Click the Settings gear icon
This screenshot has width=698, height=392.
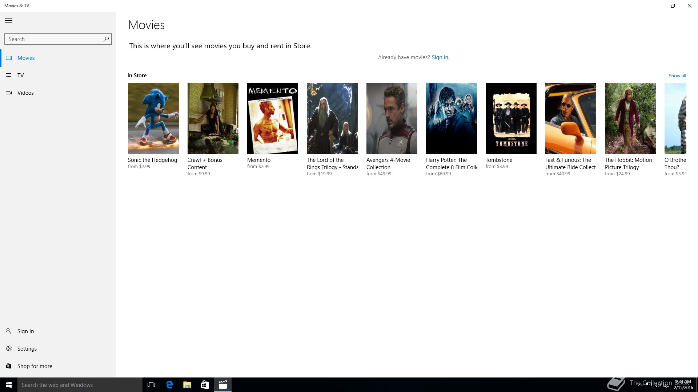point(9,348)
